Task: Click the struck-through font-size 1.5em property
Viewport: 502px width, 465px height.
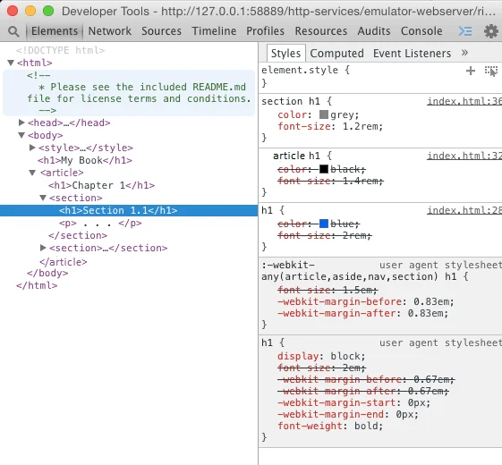Action: [x=328, y=290]
